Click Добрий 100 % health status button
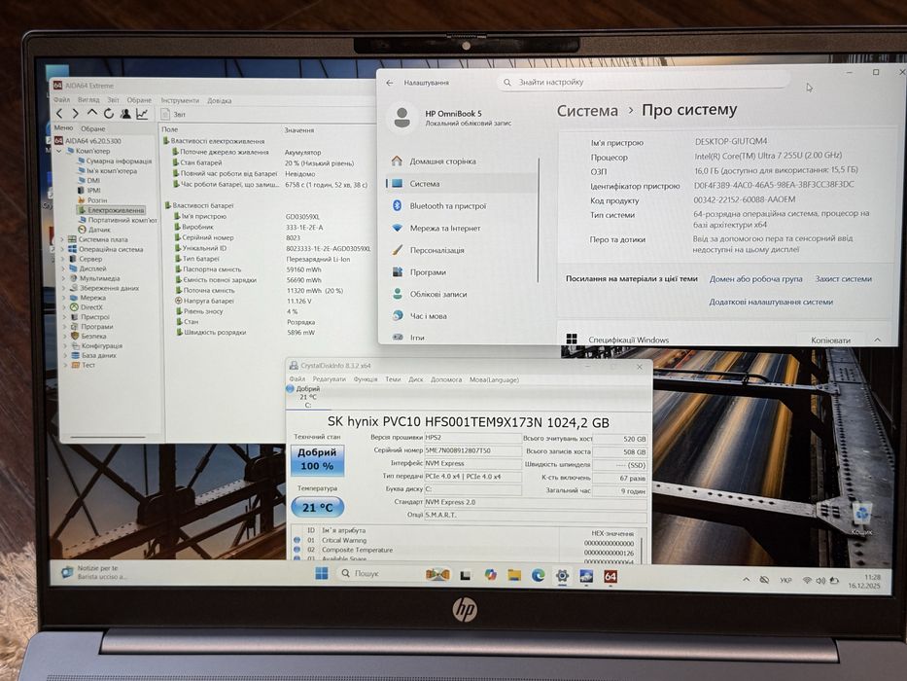Screen dimensions: 907x681 pyautogui.click(x=317, y=460)
